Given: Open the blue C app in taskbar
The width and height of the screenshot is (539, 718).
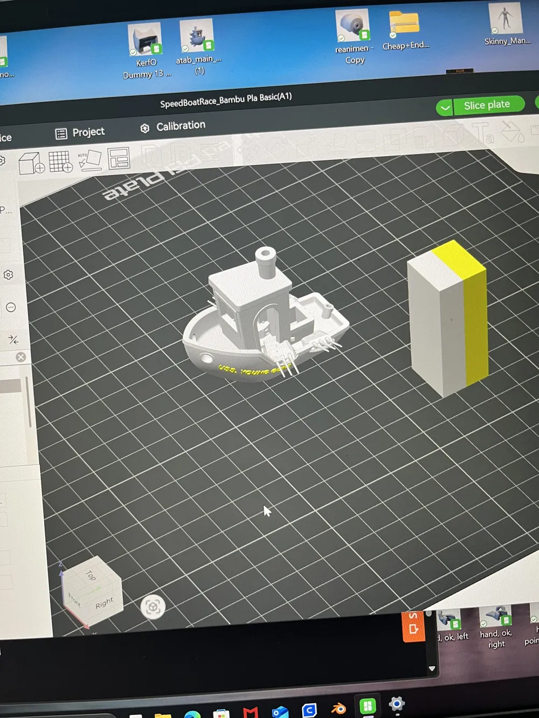Looking at the screenshot, I should pyautogui.click(x=309, y=710).
